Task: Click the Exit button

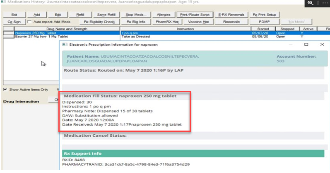Action: (x=14, y=15)
